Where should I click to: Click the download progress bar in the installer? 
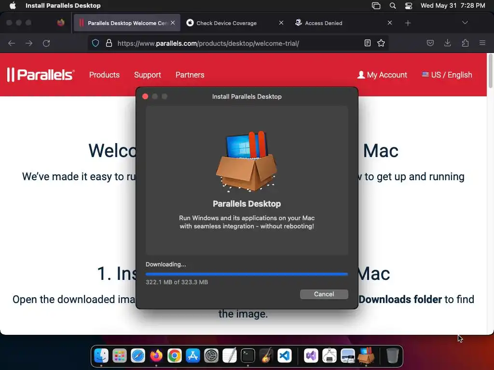pos(247,274)
